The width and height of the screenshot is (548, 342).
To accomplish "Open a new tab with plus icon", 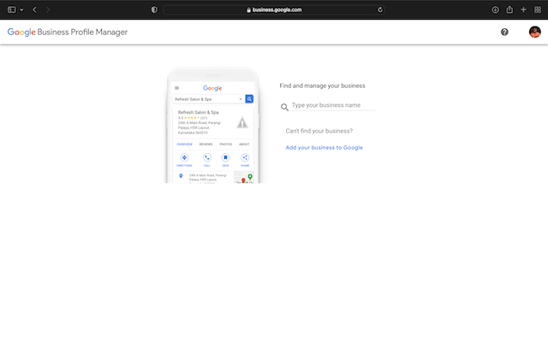I will click(x=523, y=9).
